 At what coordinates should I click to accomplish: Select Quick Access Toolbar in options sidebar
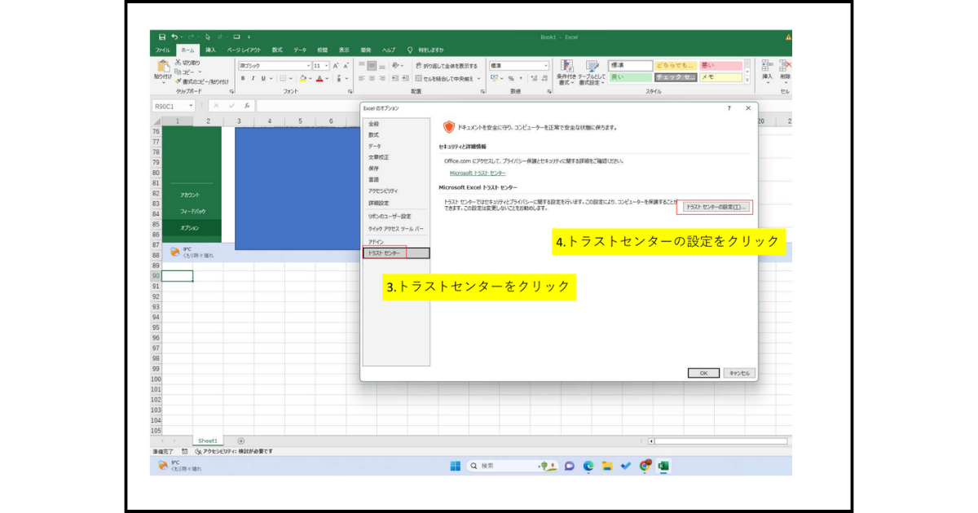point(396,229)
